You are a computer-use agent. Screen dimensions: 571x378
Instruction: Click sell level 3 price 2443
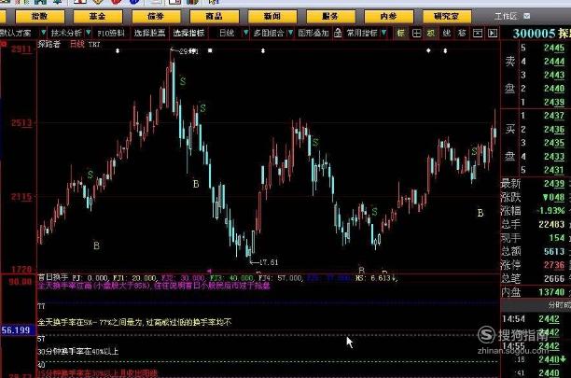554,75
